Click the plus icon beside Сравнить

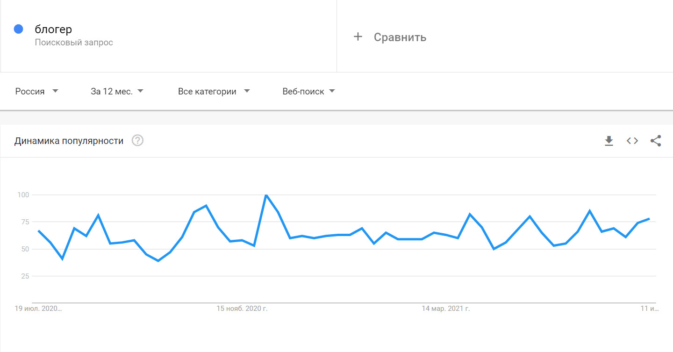(x=358, y=37)
